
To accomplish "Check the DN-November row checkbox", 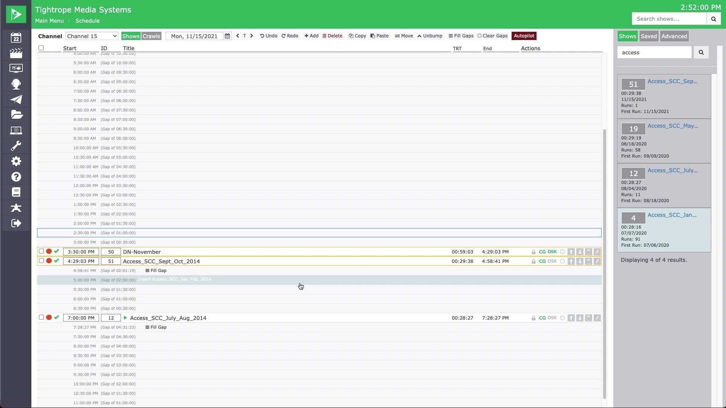I will click(42, 251).
